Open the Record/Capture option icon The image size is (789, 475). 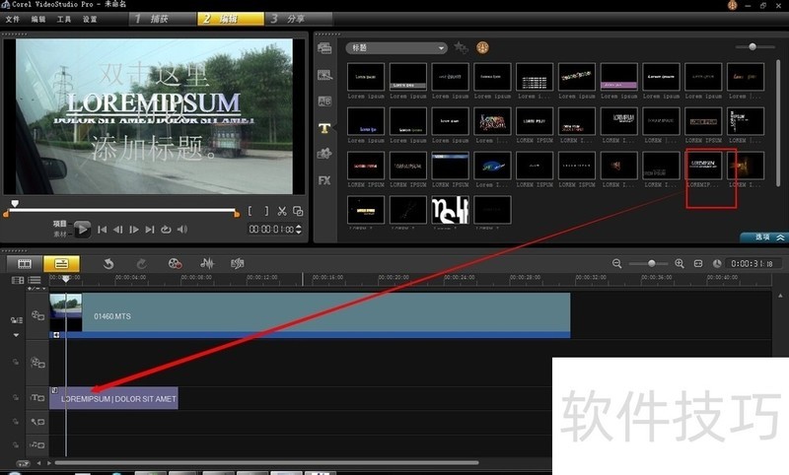[175, 263]
